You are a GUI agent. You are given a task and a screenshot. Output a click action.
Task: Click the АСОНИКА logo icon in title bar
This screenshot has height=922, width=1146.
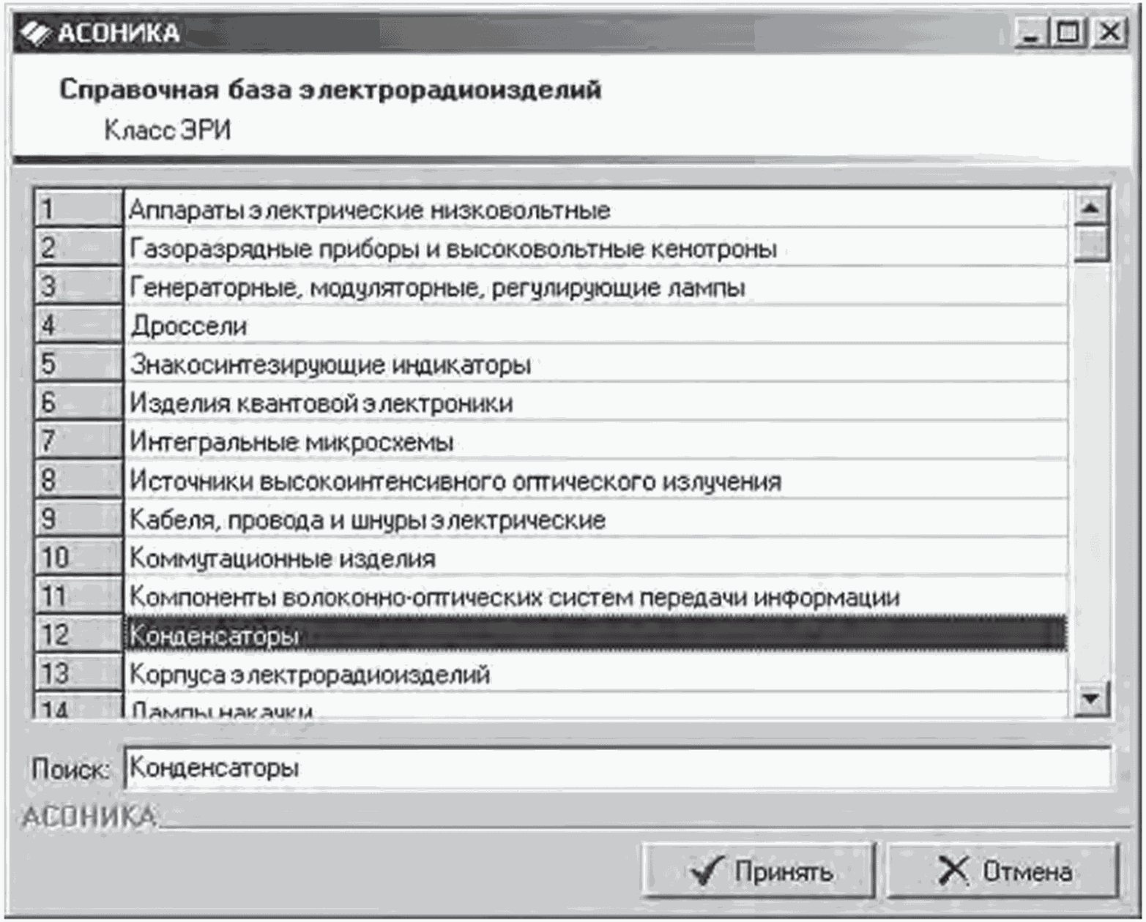pyautogui.click(x=35, y=32)
